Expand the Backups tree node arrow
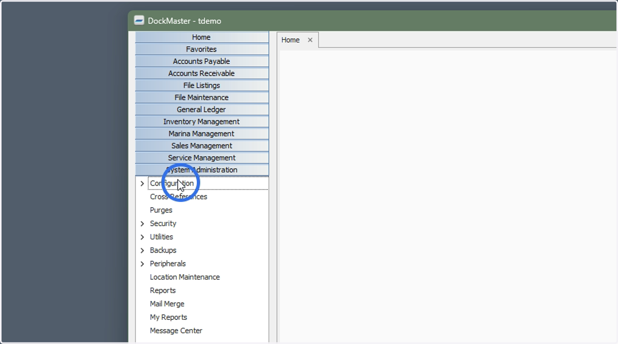The height and width of the screenshot is (344, 618). click(143, 250)
